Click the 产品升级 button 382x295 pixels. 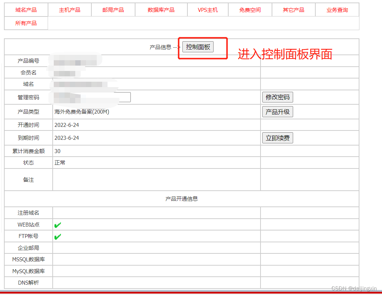[x=277, y=112]
